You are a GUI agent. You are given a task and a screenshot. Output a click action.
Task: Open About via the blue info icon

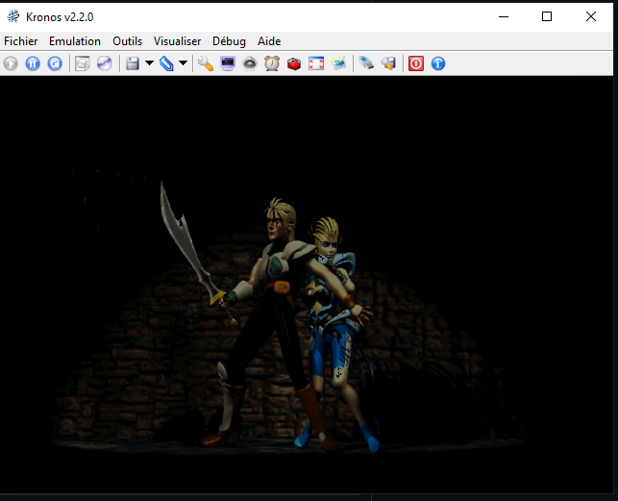(438, 63)
